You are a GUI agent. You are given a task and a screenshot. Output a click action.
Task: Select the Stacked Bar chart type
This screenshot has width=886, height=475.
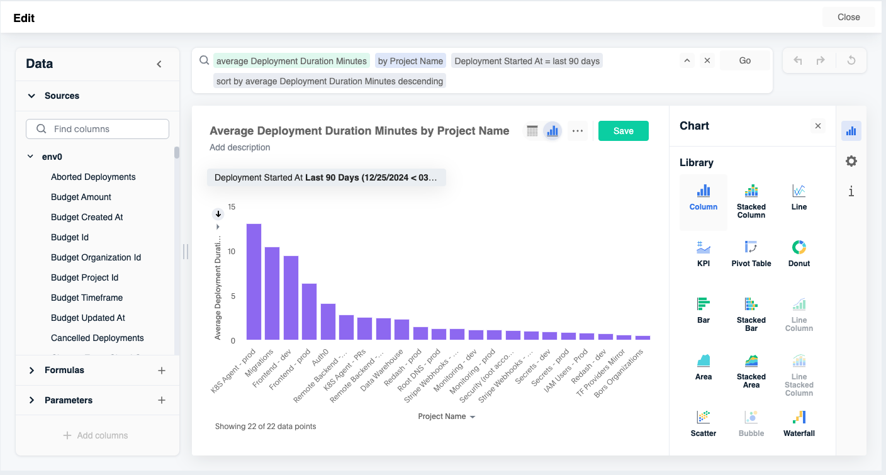(751, 315)
